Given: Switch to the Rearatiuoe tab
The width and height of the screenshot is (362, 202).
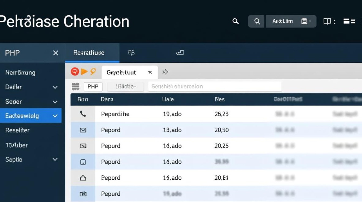Looking at the screenshot, I should (x=89, y=53).
